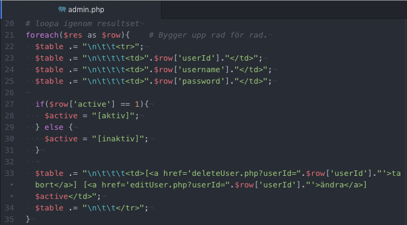Image resolution: width=407 pixels, height=225 pixels.
Task: Click the 'active' key on line 27
Action: [92, 104]
